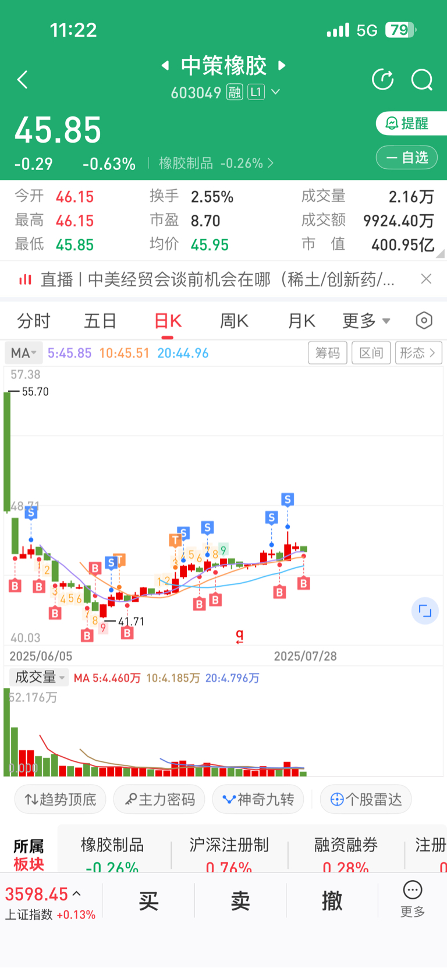Select the 日K tab
The image size is (447, 968).
[x=168, y=321]
